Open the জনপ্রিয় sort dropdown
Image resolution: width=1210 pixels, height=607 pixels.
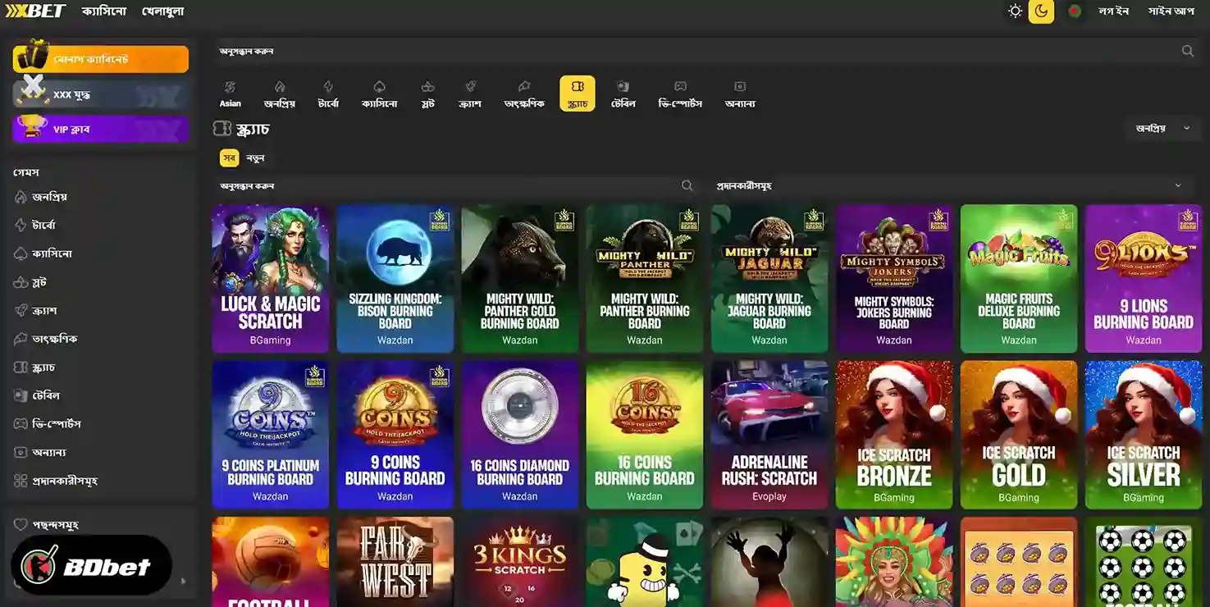[1162, 128]
